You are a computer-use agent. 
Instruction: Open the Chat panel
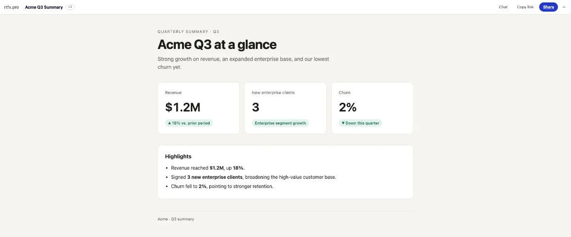(x=503, y=7)
